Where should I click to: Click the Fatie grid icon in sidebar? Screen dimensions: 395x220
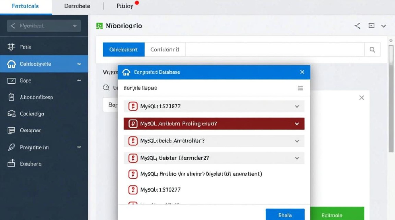click(11, 47)
